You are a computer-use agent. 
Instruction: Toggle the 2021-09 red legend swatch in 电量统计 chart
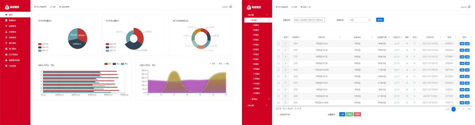pos(40,44)
